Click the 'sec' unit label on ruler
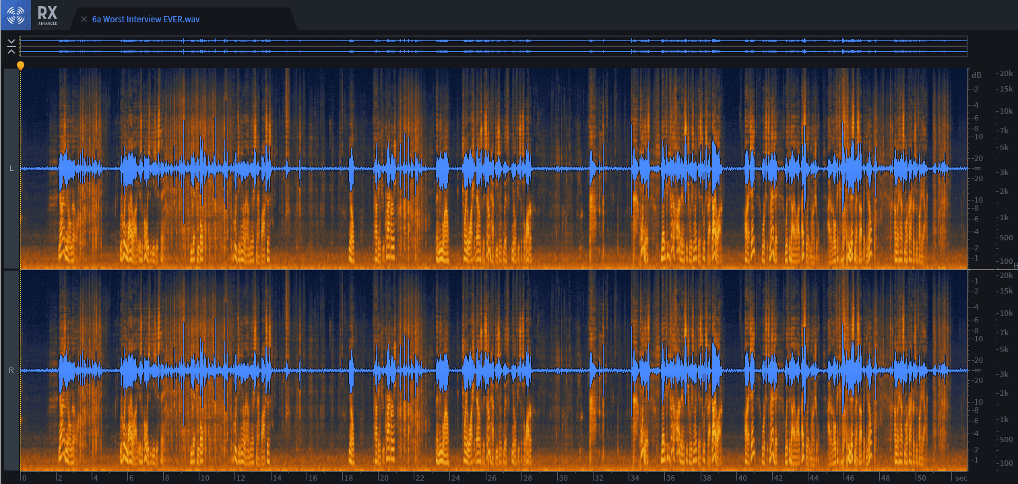 960,478
